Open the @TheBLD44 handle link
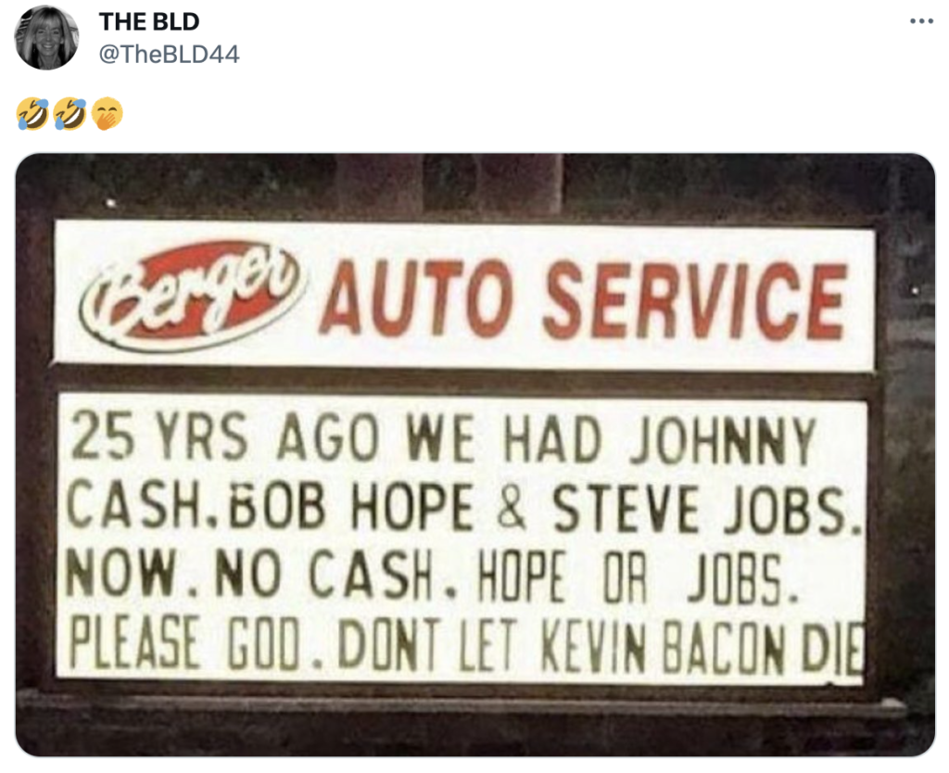The width and height of the screenshot is (949, 773). 169,55
